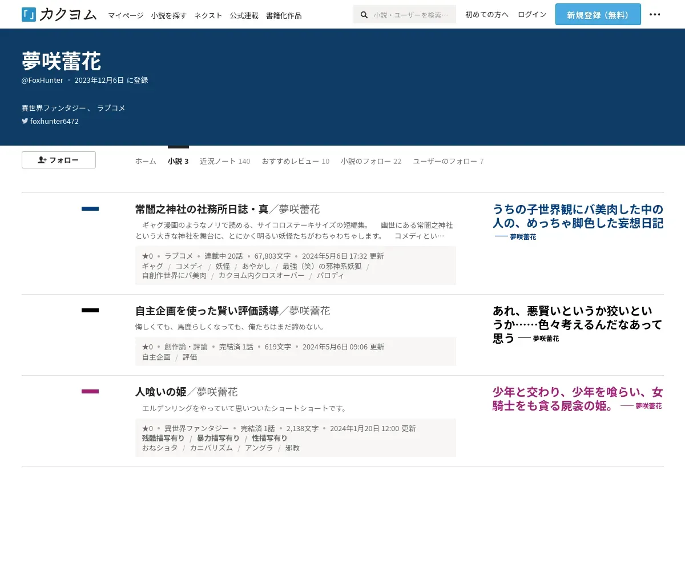The height and width of the screenshot is (571, 685).
Task: Click the 自創作世界にバ美肉 tag
Action: pyautogui.click(x=174, y=275)
